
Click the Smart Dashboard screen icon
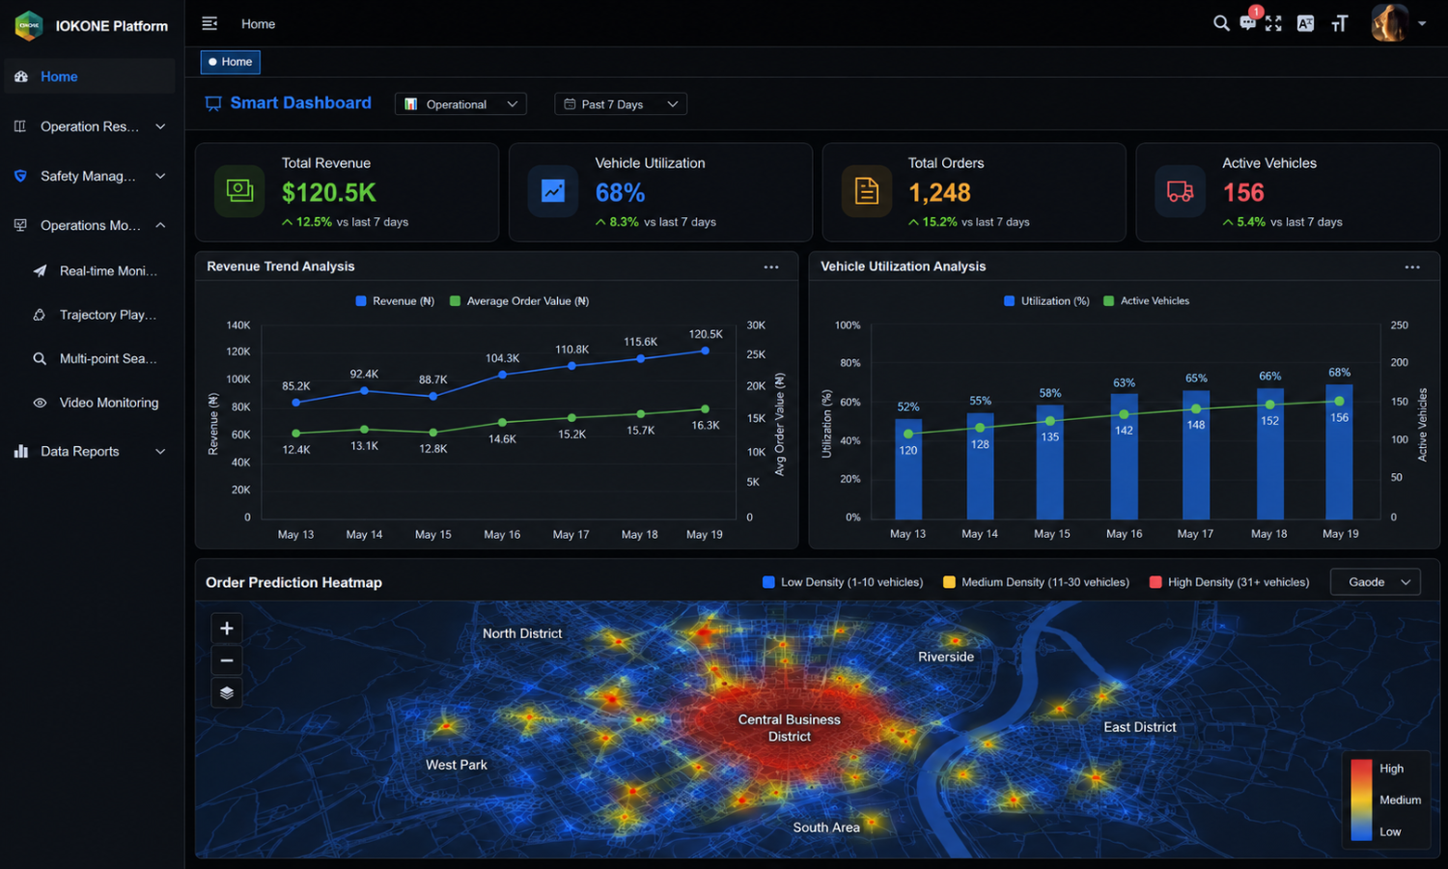click(x=213, y=103)
